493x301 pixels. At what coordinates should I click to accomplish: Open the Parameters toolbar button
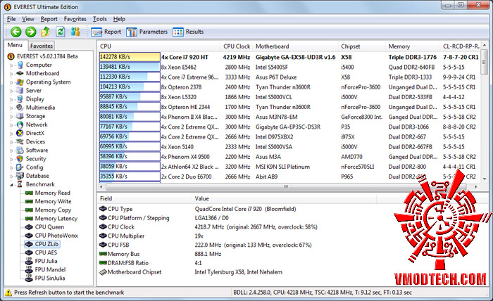[x=146, y=32]
